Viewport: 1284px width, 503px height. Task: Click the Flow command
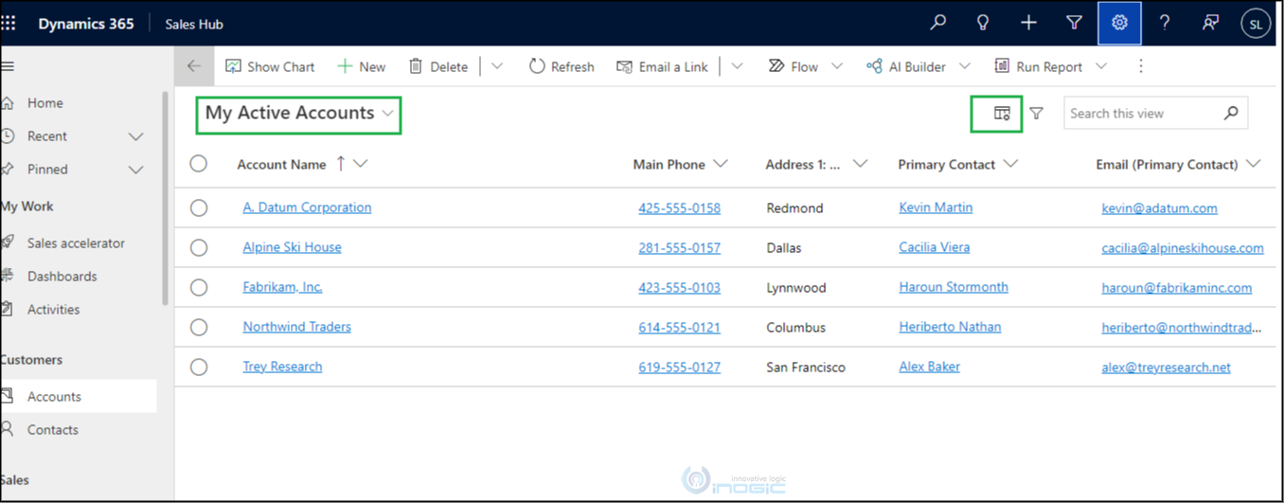point(794,66)
